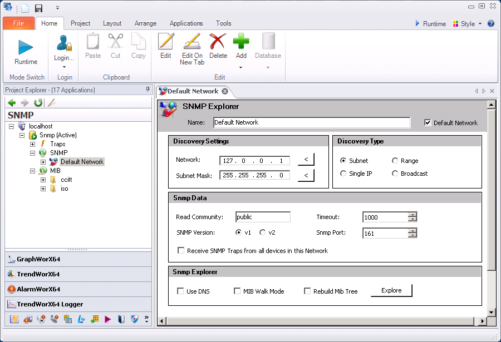The image size is (501, 342).
Task: Click the Runtime play icon in ribbon
Action: tap(26, 47)
